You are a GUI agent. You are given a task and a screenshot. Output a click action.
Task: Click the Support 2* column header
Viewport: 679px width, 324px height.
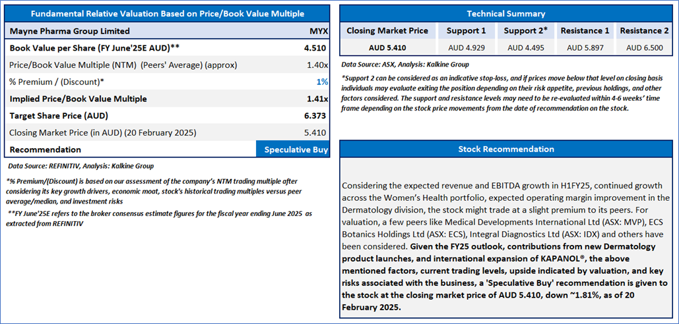click(523, 30)
